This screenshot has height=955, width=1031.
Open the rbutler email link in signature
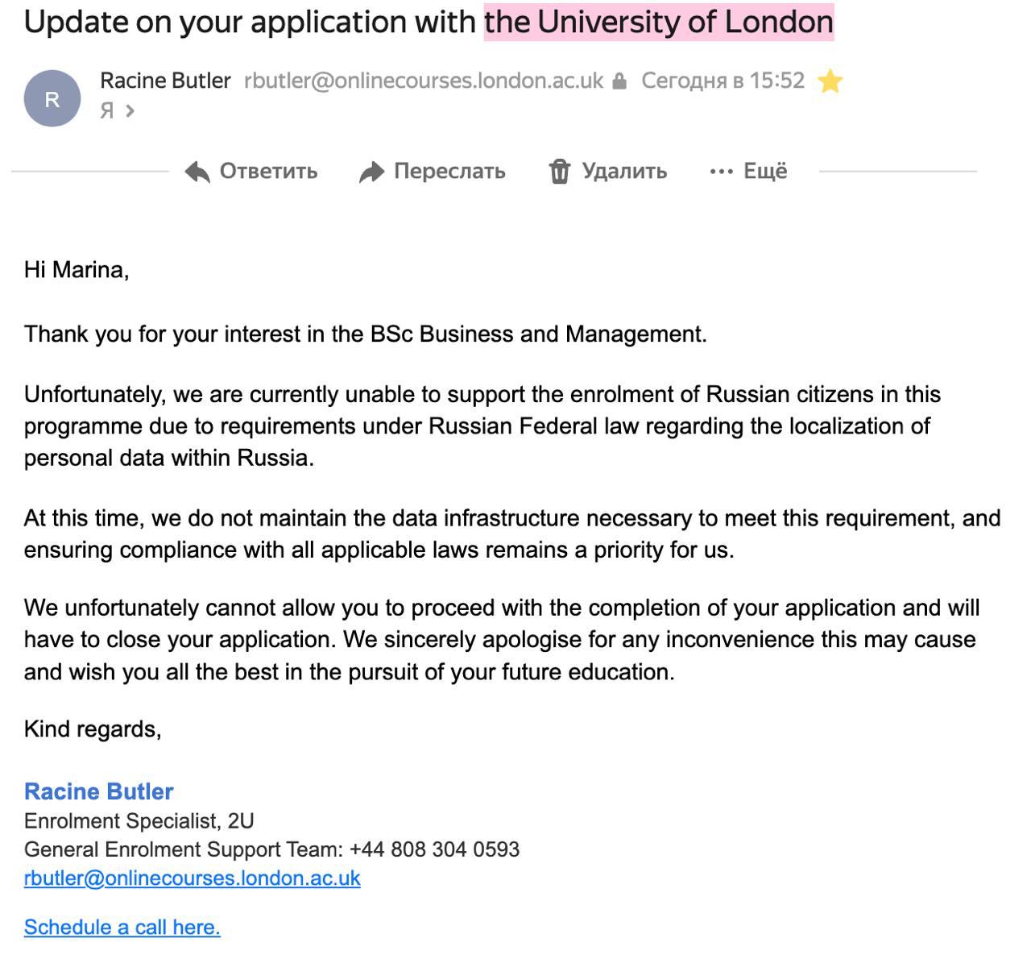[x=192, y=878]
